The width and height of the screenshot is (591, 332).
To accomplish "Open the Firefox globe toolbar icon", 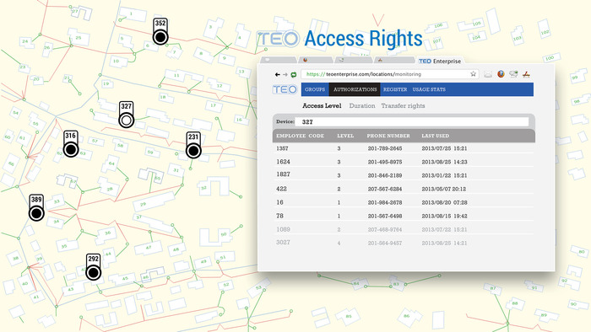I will [x=501, y=74].
